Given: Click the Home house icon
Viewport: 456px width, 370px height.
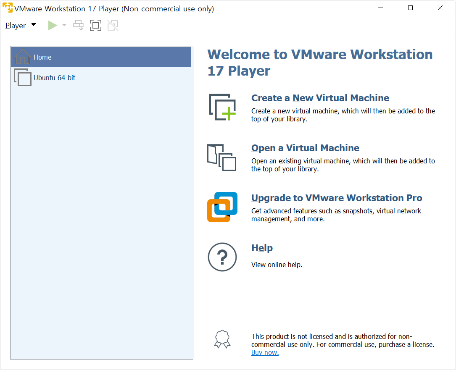Looking at the screenshot, I should (x=23, y=56).
